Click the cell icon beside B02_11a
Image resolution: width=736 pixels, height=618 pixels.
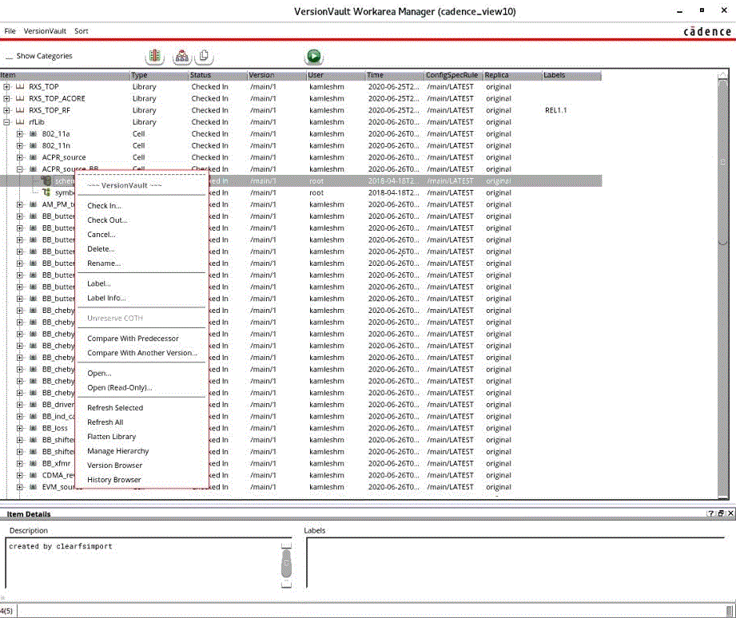31,133
